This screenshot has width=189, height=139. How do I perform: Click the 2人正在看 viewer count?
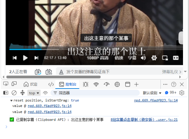coord(18,72)
